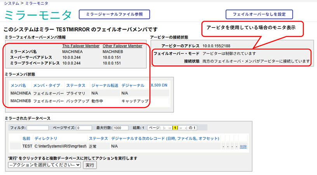Click フェイルオーバーなしを設定 button
The width and height of the screenshot is (317, 175).
(x=259, y=14)
